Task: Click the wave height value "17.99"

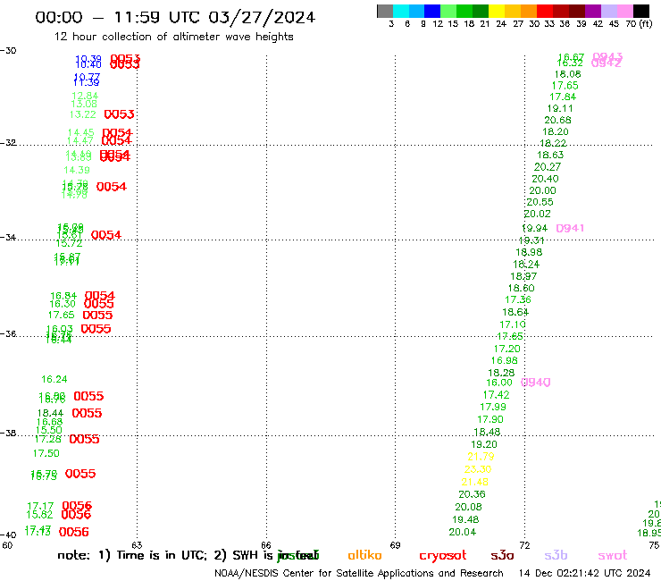Action: coord(493,408)
